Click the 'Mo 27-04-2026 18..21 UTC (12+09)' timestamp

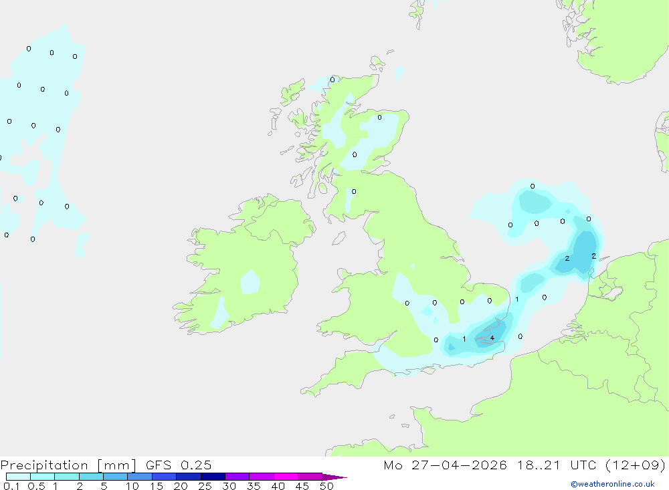(x=524, y=465)
